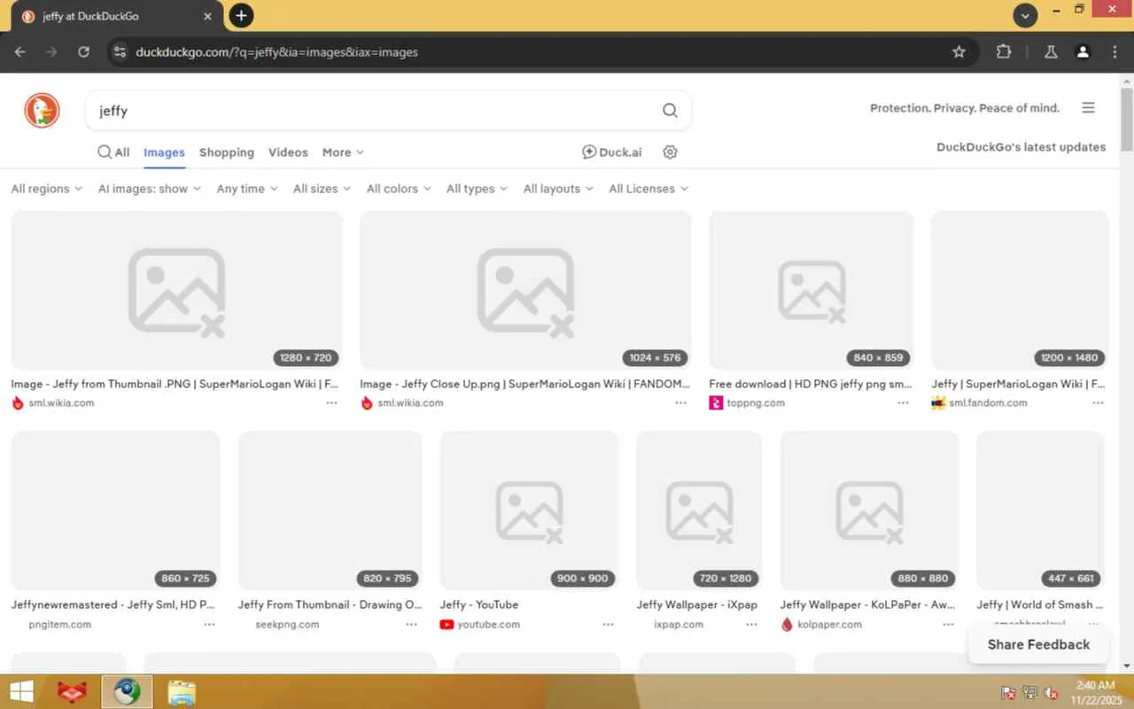Open a new browser tab
The image size is (1134, 709).
(x=241, y=16)
